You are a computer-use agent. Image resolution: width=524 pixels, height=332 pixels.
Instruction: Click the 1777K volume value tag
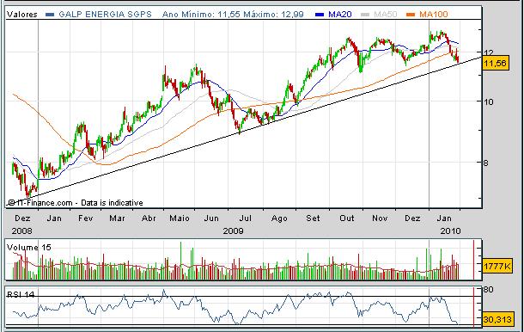coord(497,266)
